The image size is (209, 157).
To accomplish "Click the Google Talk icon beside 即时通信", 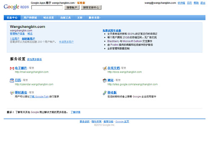I will pos(12,93).
